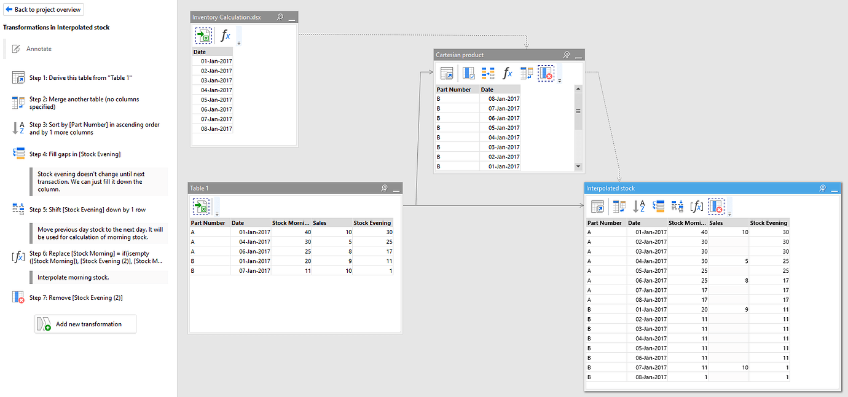Click magnifier icon on Table 1 title
The width and height of the screenshot is (848, 397).
pos(384,188)
